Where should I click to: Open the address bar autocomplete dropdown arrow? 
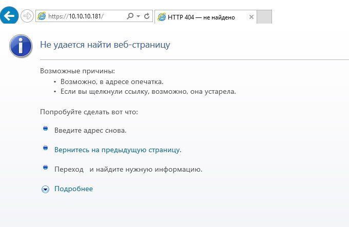coord(139,16)
